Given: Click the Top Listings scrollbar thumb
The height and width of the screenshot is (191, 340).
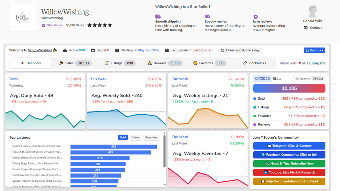Looking at the screenshot, I should pyautogui.click(x=164, y=151).
